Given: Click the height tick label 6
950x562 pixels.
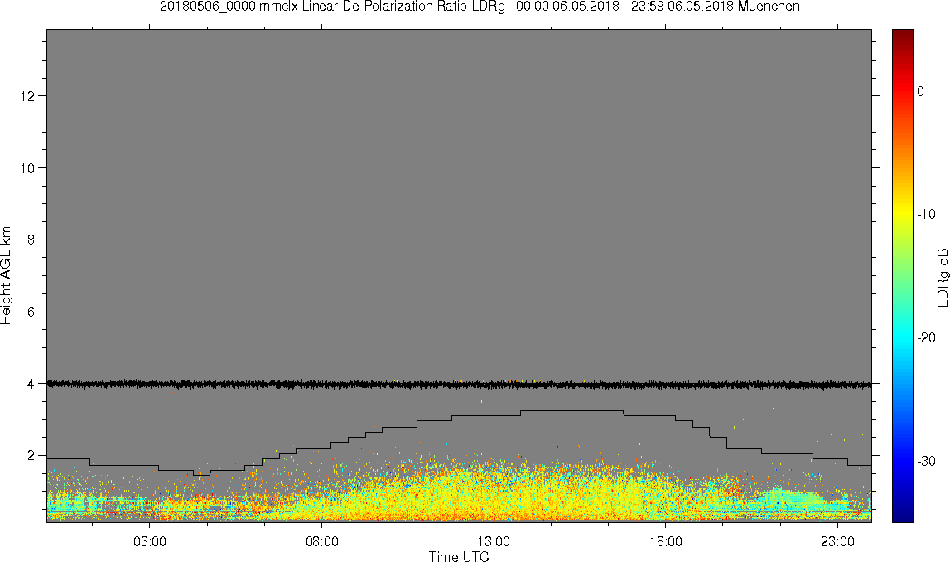Looking at the screenshot, I should [31, 312].
